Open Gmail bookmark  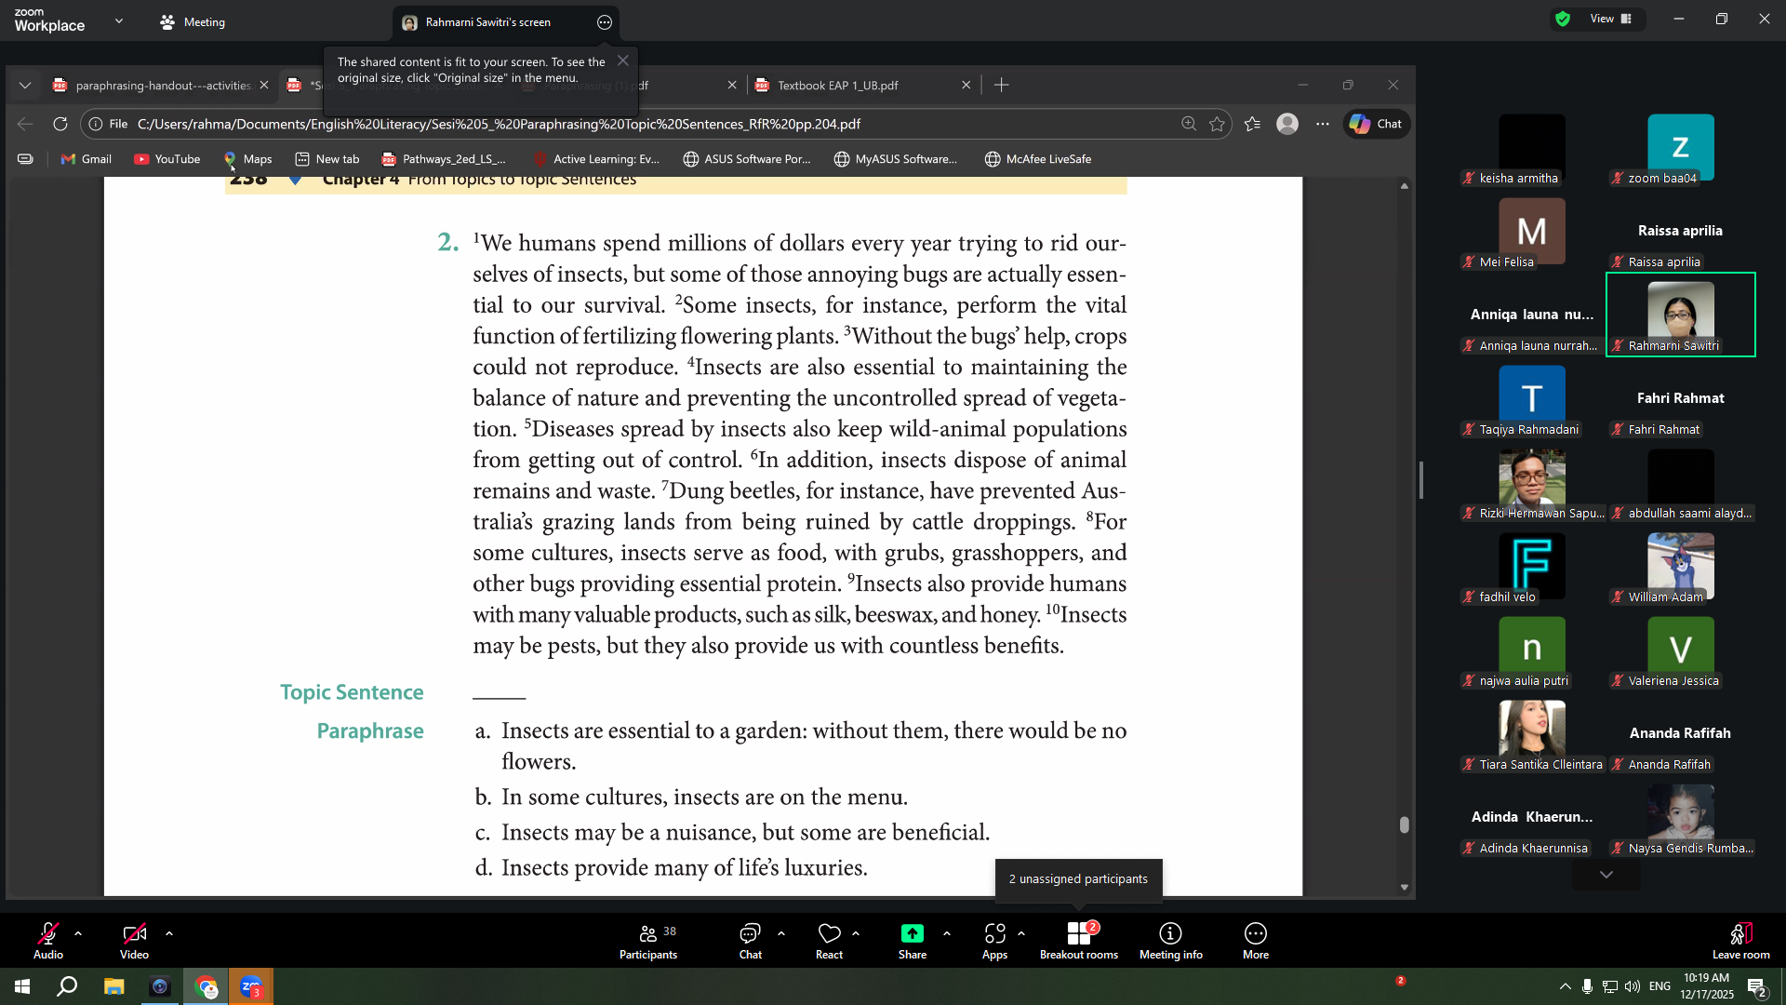click(x=86, y=159)
